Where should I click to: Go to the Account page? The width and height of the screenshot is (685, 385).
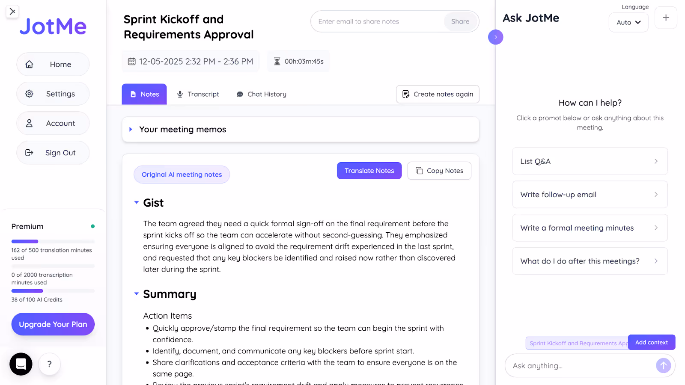(x=53, y=123)
